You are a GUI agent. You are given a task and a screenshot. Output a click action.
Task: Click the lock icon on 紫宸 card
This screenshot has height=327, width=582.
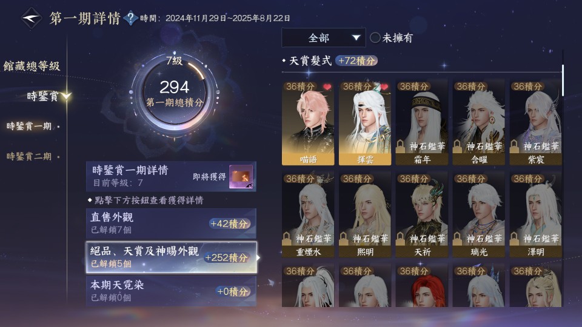point(514,147)
